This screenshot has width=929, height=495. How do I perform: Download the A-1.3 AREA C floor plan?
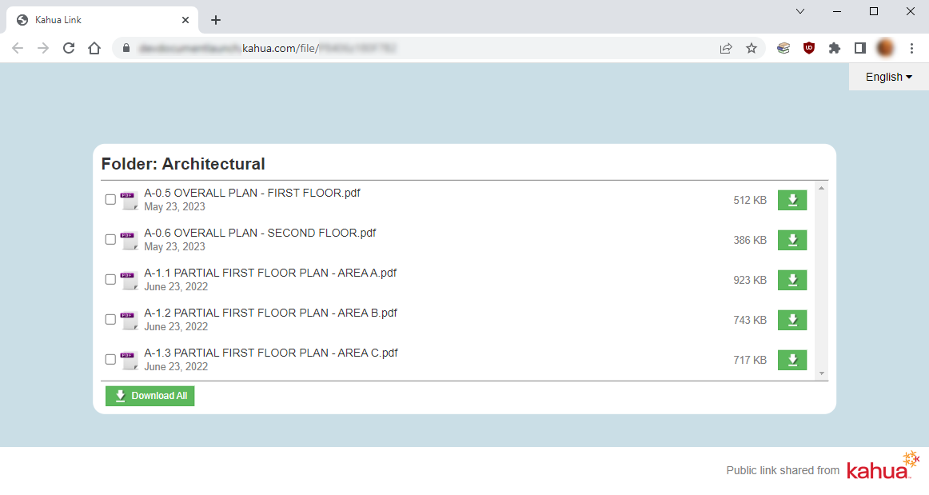pos(791,360)
